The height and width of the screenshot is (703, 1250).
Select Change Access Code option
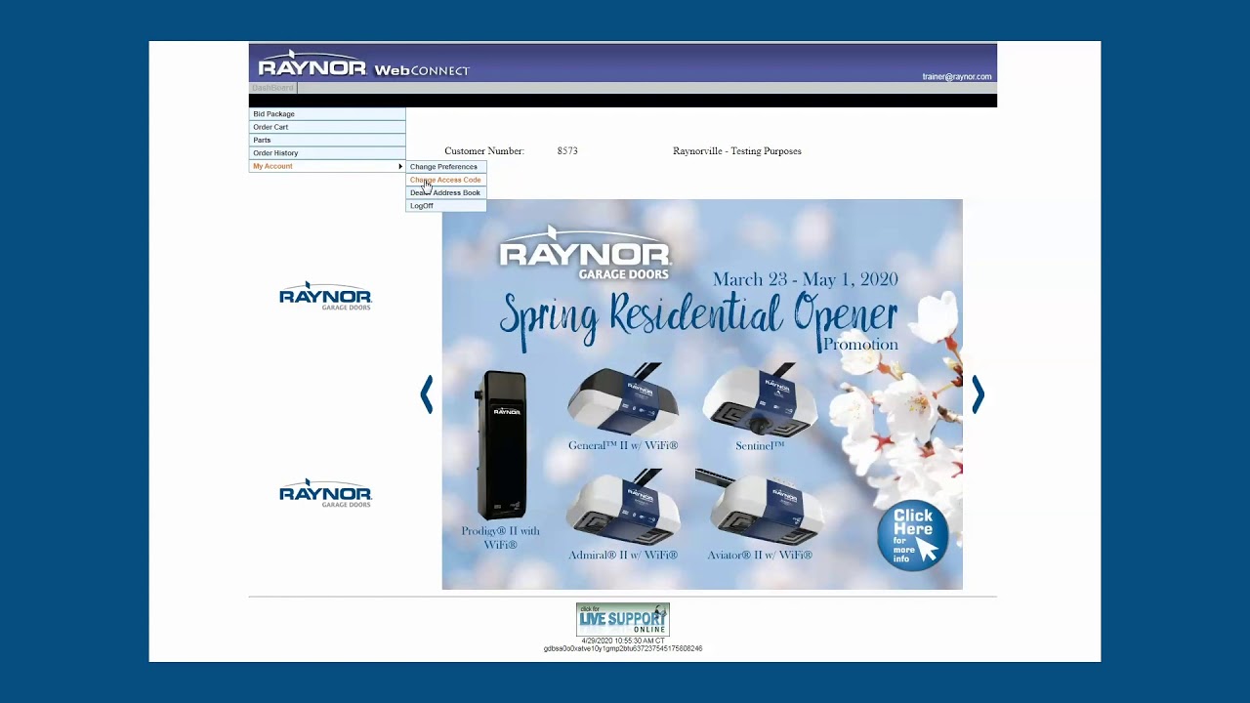[445, 180]
